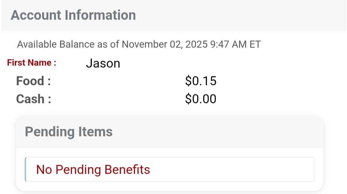The image size is (347, 194).
Task: Click the No Pending Benefits message
Action: click(93, 169)
